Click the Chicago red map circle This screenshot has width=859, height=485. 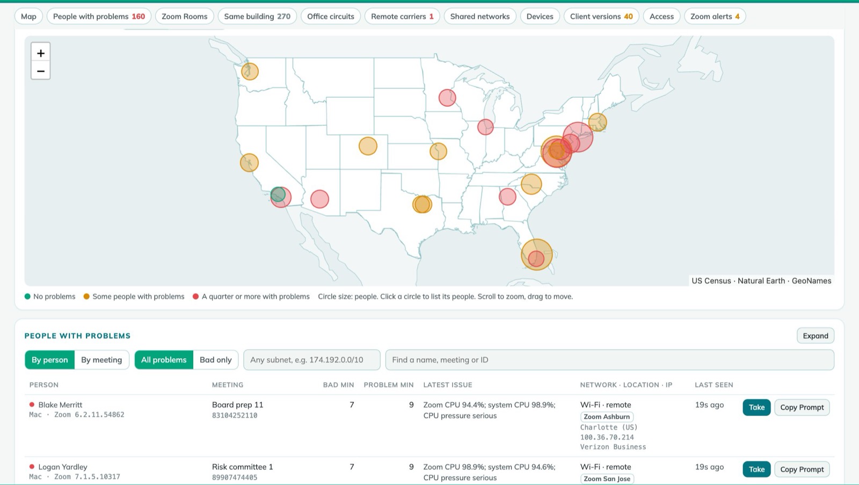[485, 127]
